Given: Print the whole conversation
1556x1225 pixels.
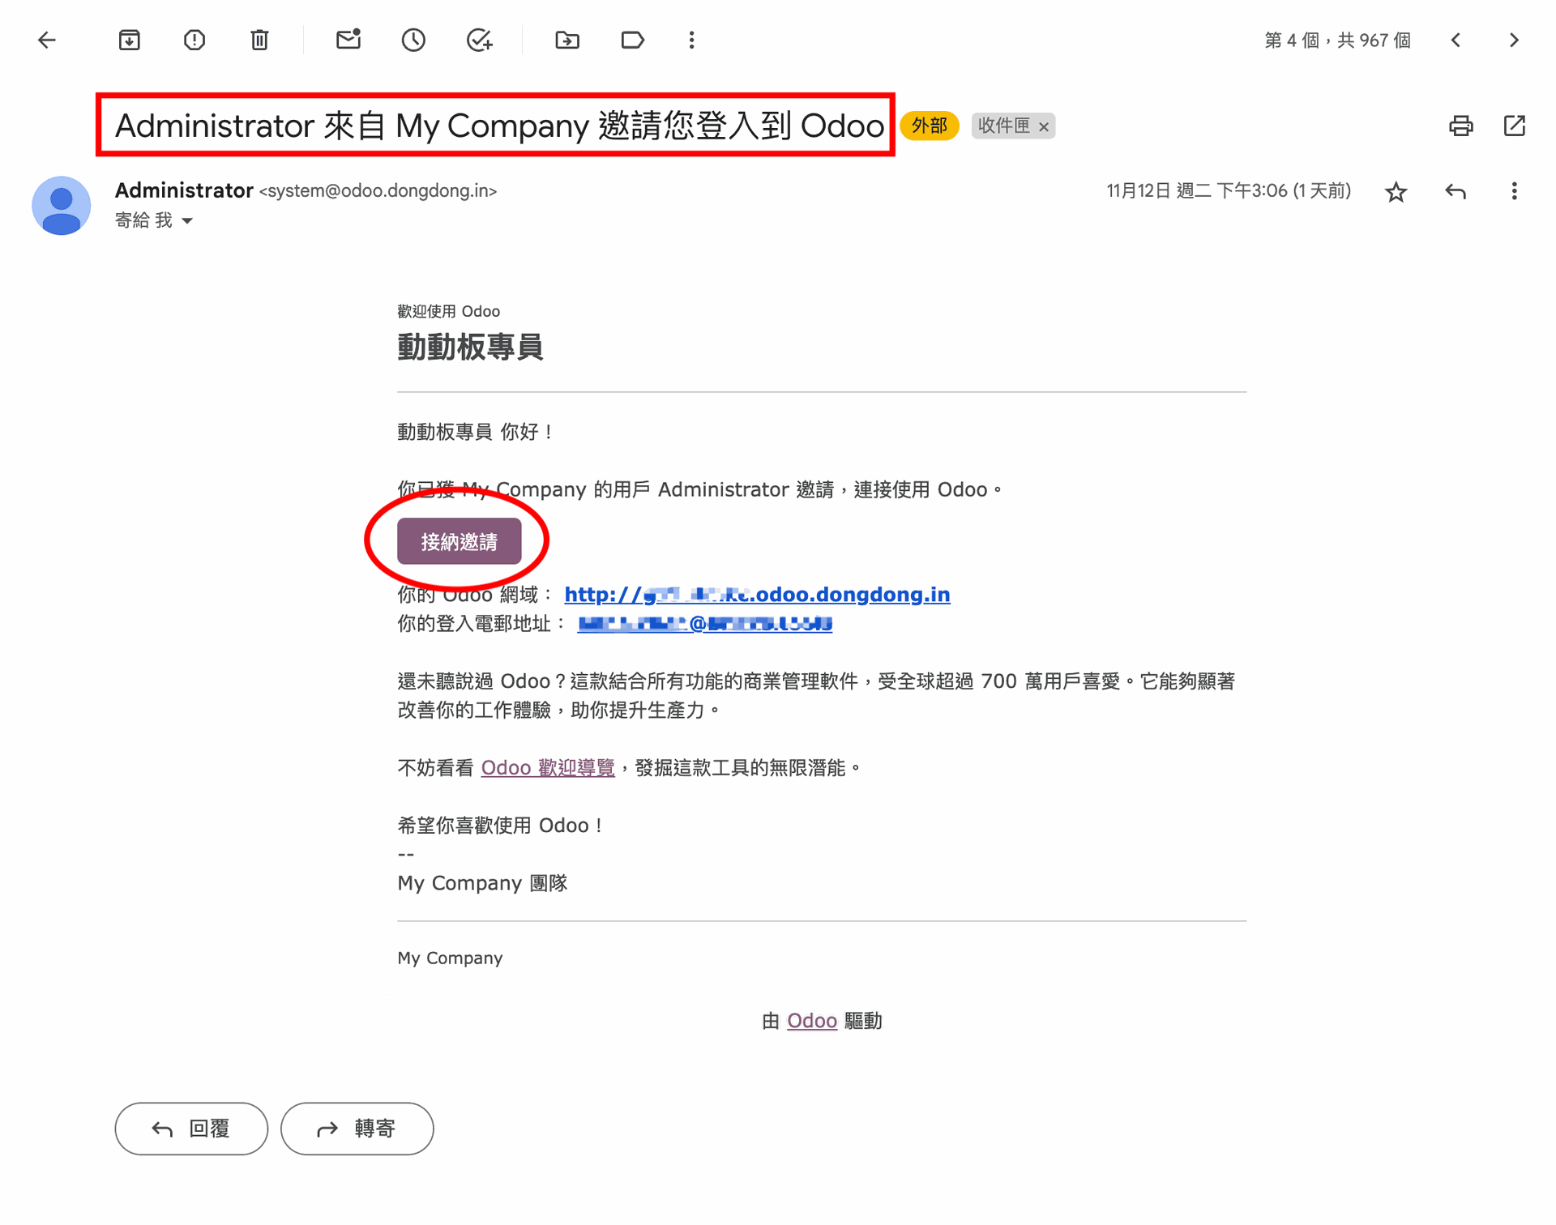Looking at the screenshot, I should tap(1461, 126).
